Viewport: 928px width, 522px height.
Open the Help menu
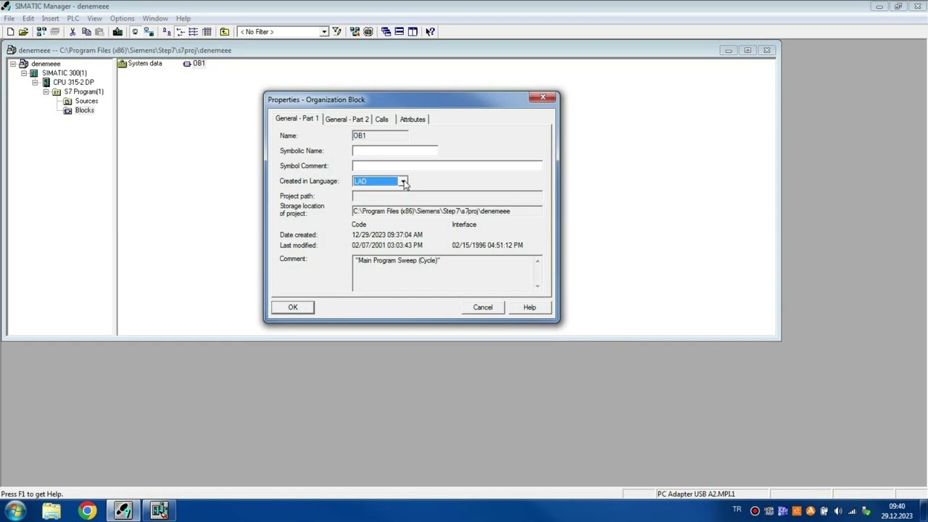point(183,18)
